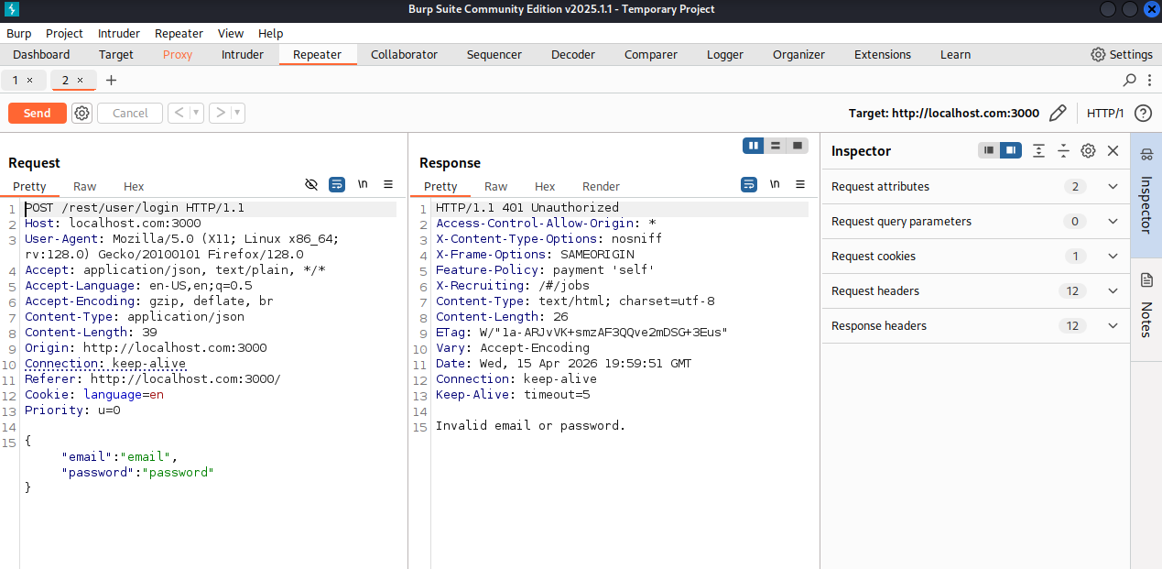Switch to combined tabbed request/response layout

[x=798, y=145]
